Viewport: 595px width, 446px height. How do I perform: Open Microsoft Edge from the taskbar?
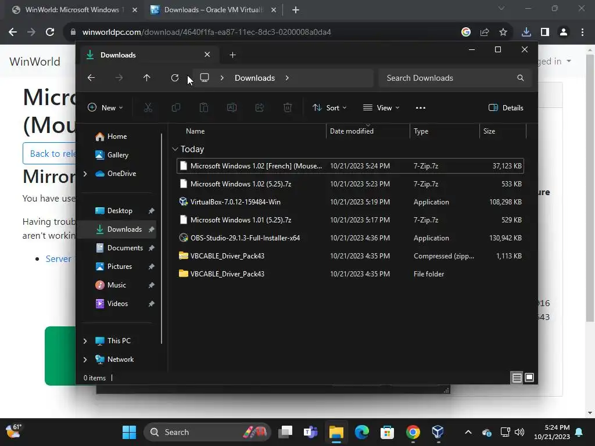pos(361,432)
